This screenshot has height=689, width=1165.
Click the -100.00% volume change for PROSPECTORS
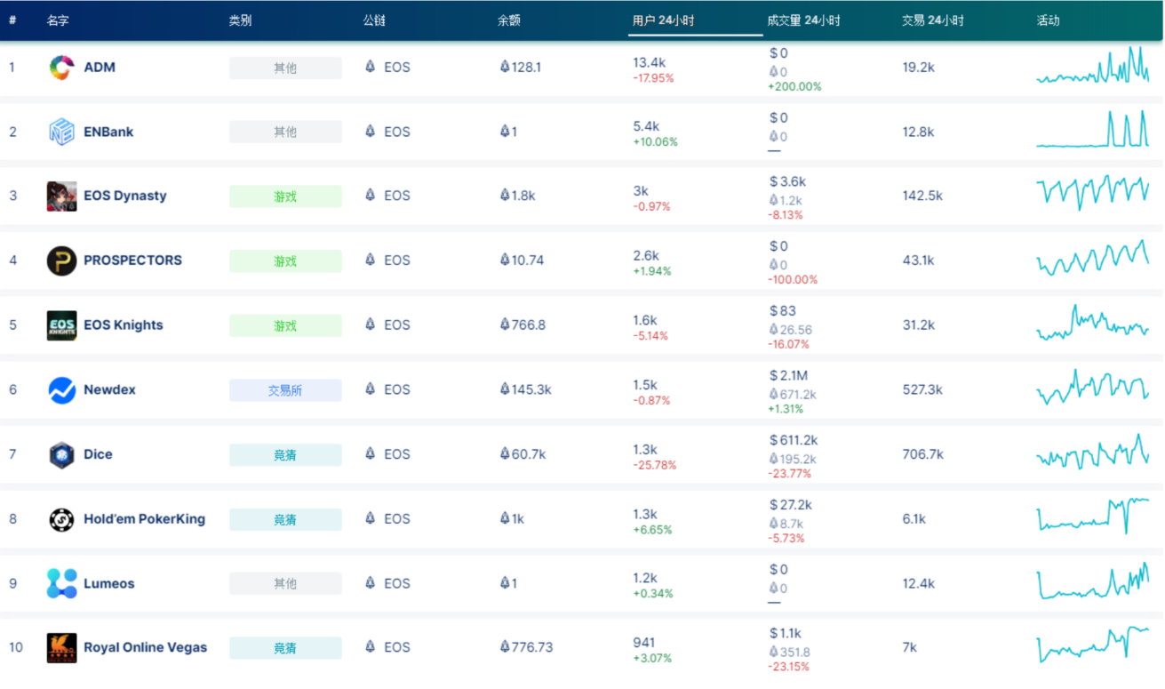point(793,280)
